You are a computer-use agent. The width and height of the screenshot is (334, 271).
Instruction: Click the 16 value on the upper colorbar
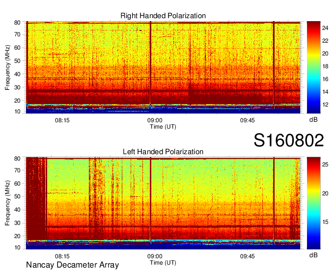pyautogui.click(x=325, y=79)
